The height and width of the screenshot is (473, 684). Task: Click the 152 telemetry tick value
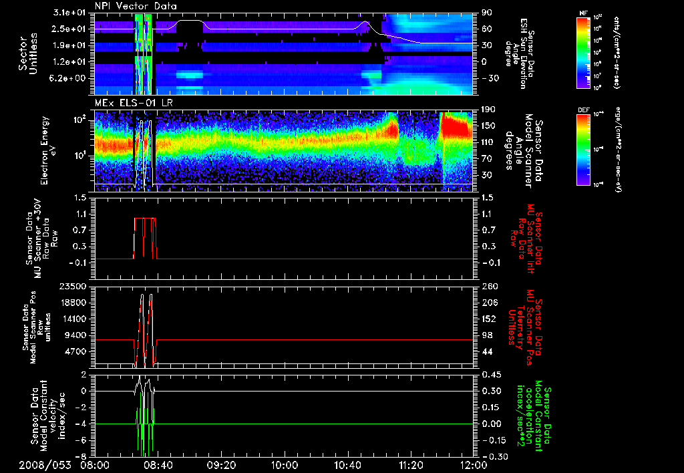coord(488,319)
